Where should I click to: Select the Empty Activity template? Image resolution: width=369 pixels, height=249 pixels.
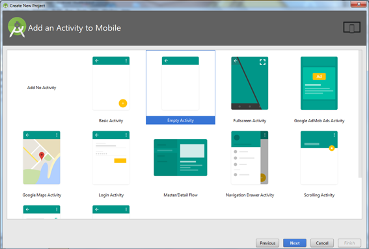180,87
